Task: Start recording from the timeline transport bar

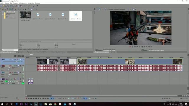Action: coord(26,98)
